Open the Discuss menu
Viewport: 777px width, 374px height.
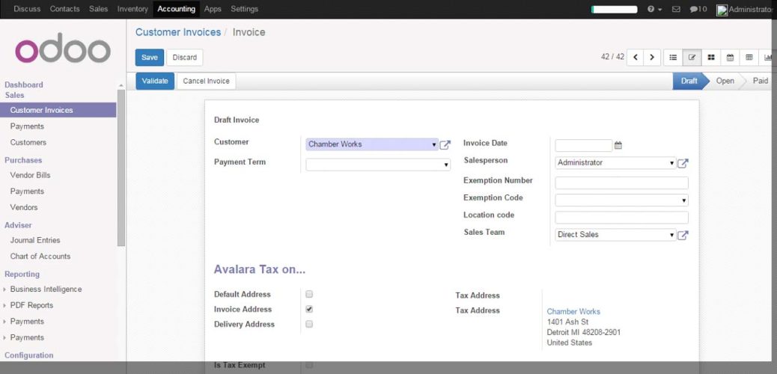click(27, 9)
